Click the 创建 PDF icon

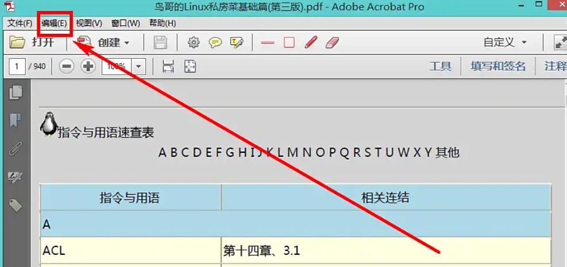click(84, 42)
